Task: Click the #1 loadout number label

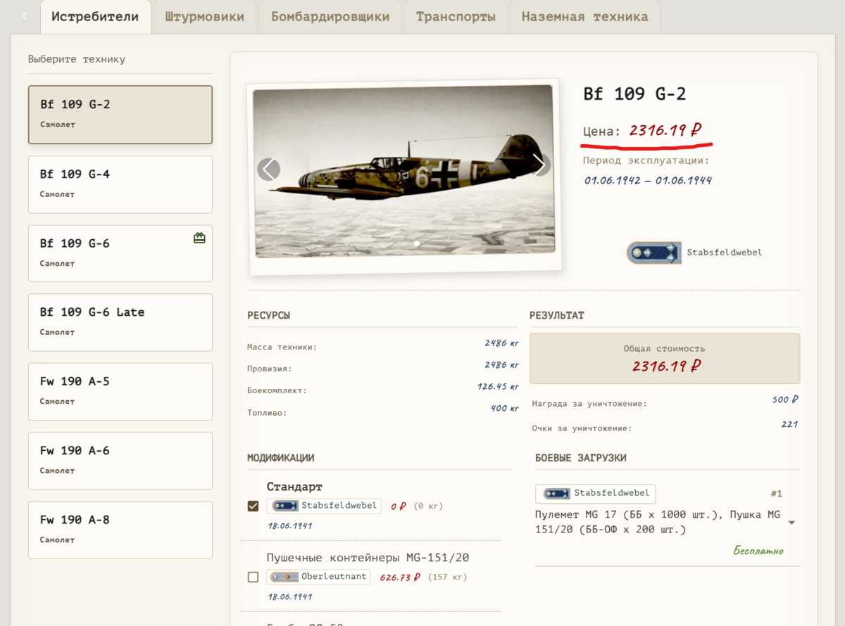Action: (x=777, y=494)
